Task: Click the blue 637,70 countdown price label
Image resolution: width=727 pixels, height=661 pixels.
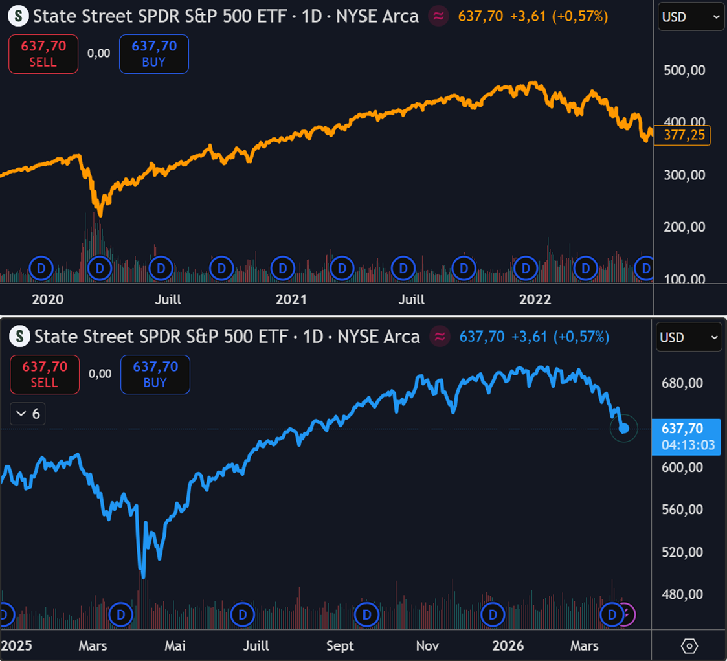Action: [687, 436]
